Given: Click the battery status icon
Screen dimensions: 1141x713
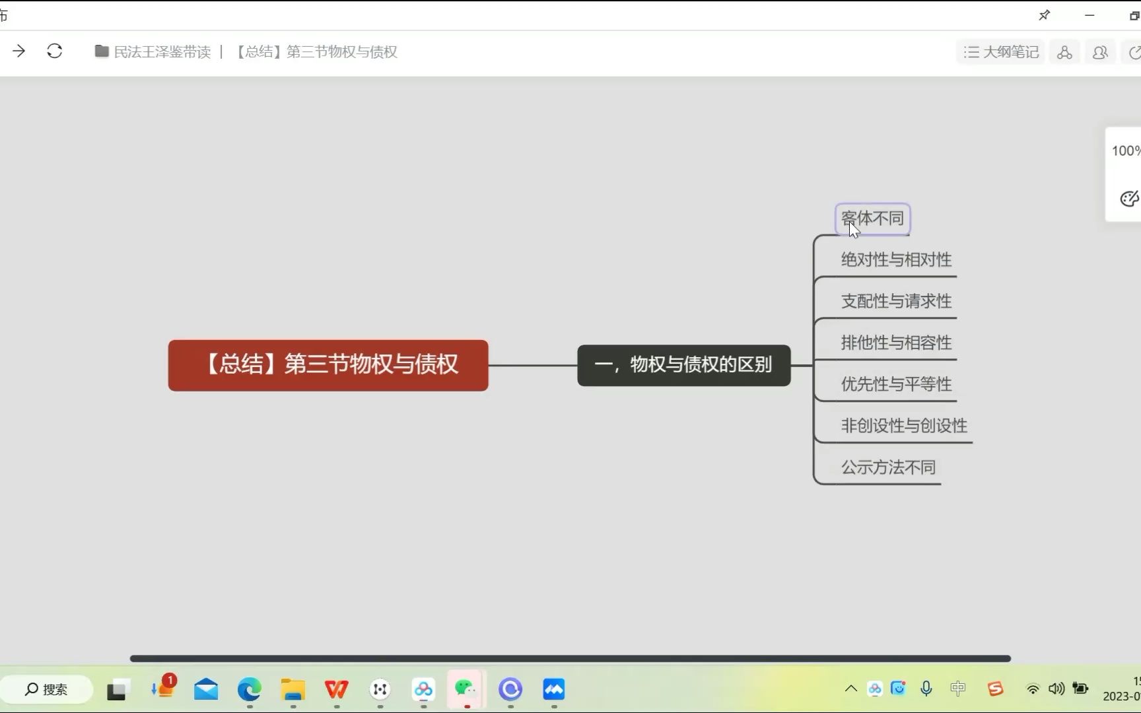Looking at the screenshot, I should point(1081,689).
